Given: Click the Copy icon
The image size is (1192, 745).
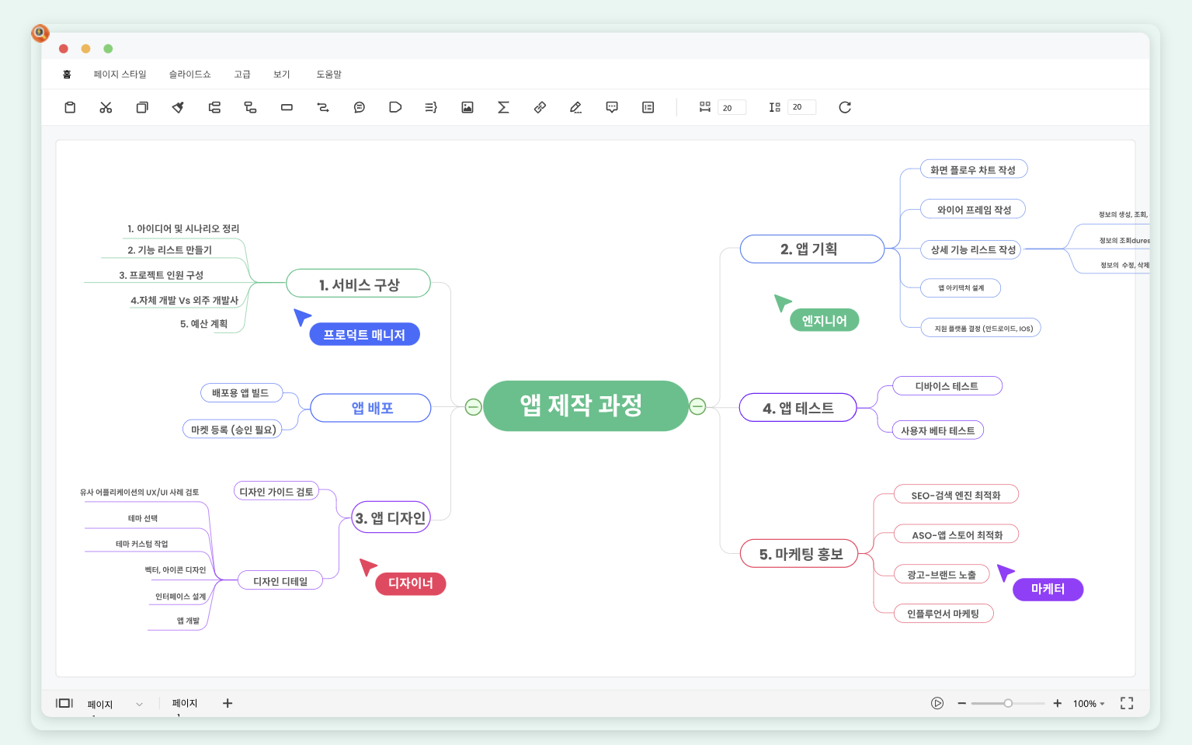Looking at the screenshot, I should coord(142,107).
